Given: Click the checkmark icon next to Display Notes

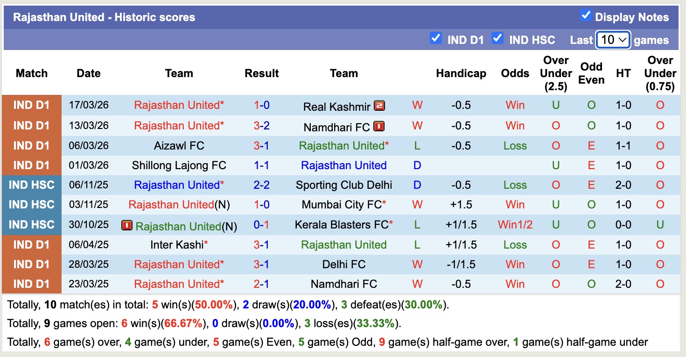Looking at the screenshot, I should 585,15.
